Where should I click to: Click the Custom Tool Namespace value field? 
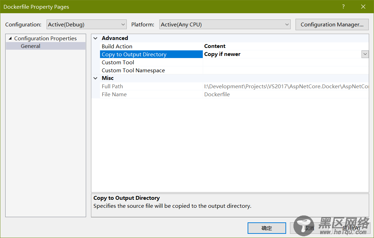point(286,71)
